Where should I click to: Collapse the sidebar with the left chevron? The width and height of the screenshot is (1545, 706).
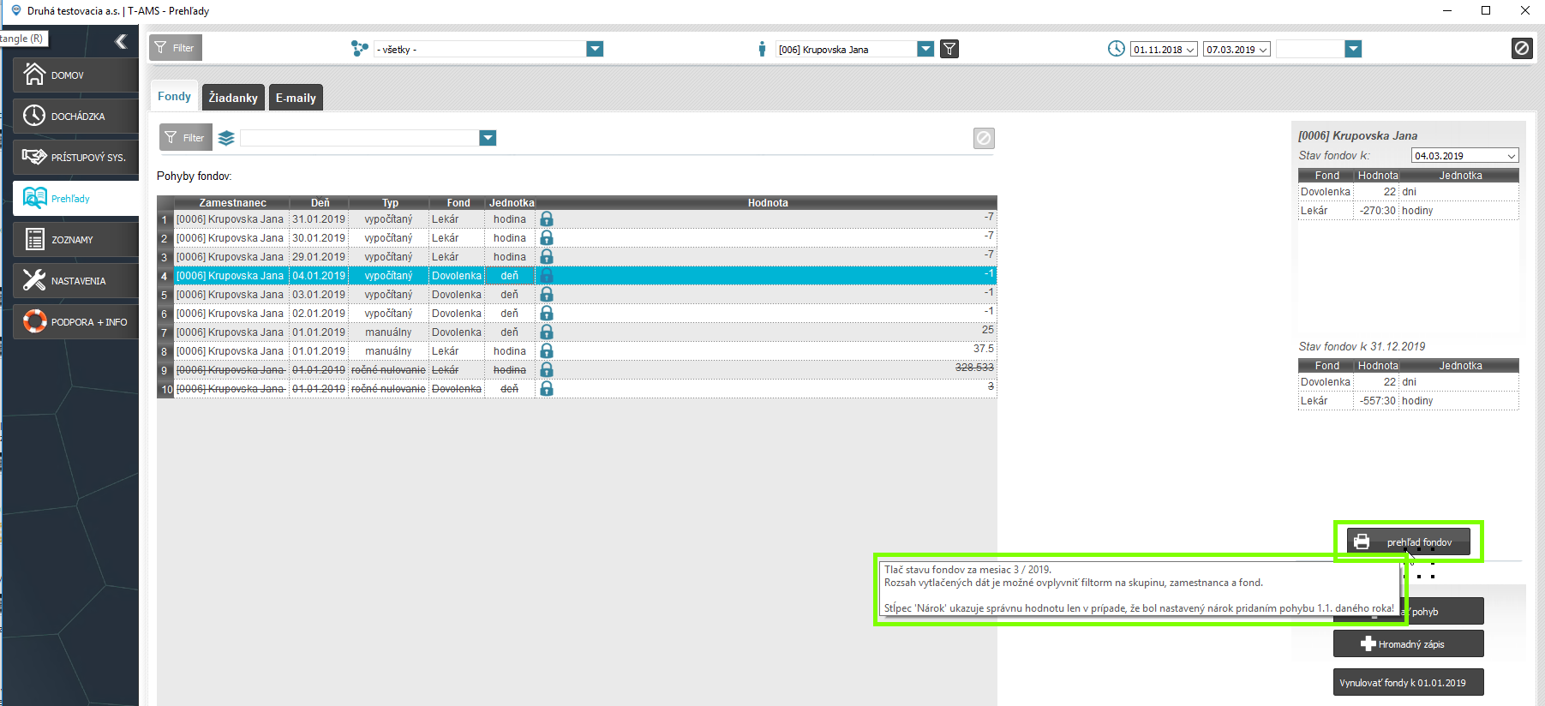(x=121, y=41)
